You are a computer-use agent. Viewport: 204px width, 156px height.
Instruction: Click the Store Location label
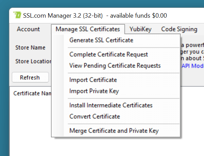[x=33, y=61]
